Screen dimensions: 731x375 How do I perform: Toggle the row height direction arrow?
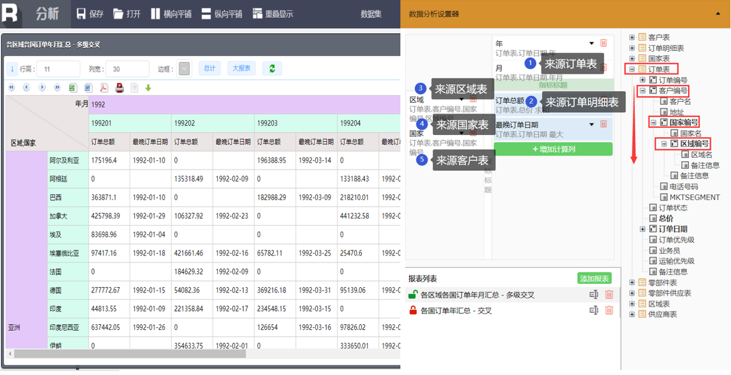(12, 69)
